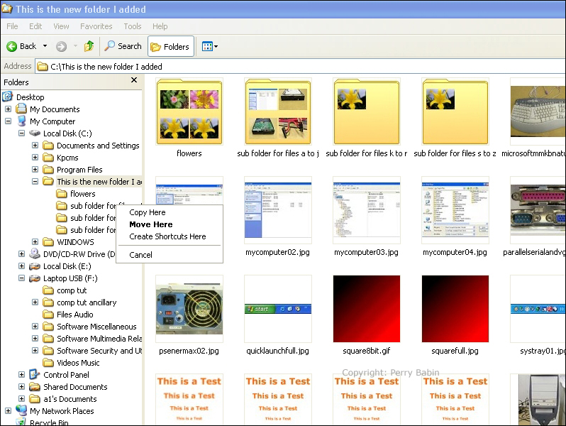The width and height of the screenshot is (566, 426).
Task: Select the squarefull.jpg thumbnail
Action: pos(455,309)
